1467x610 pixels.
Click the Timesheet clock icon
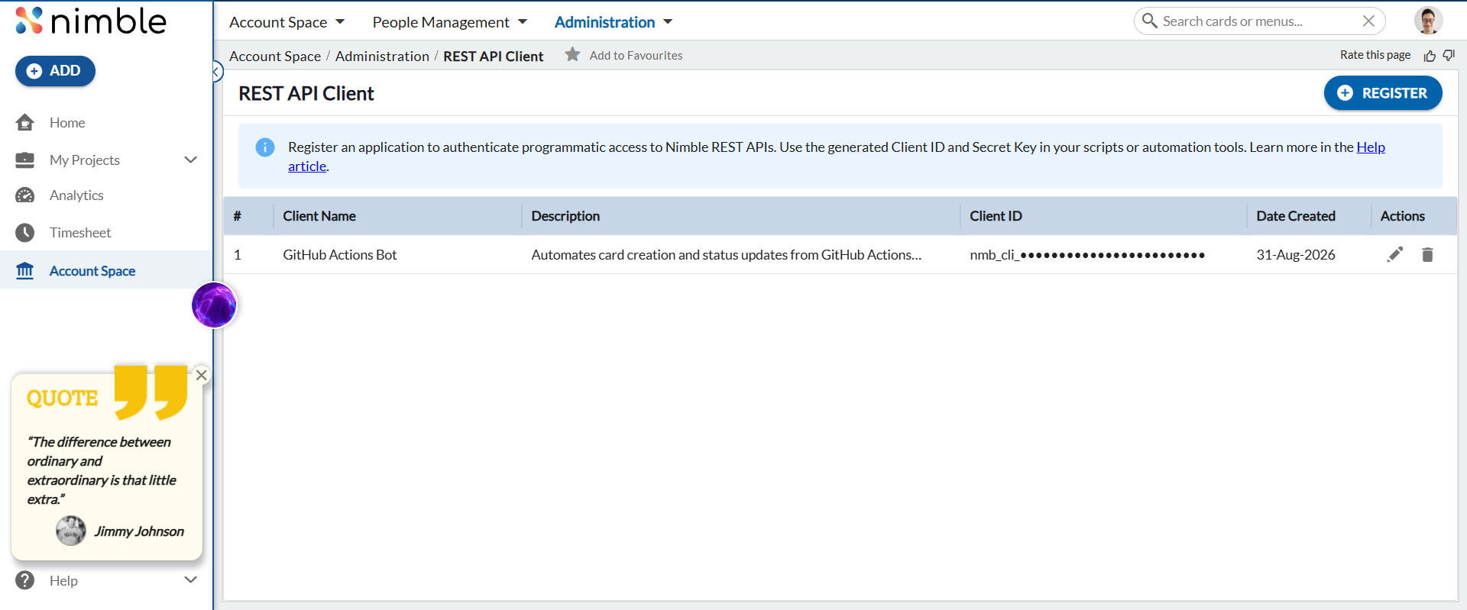click(25, 233)
